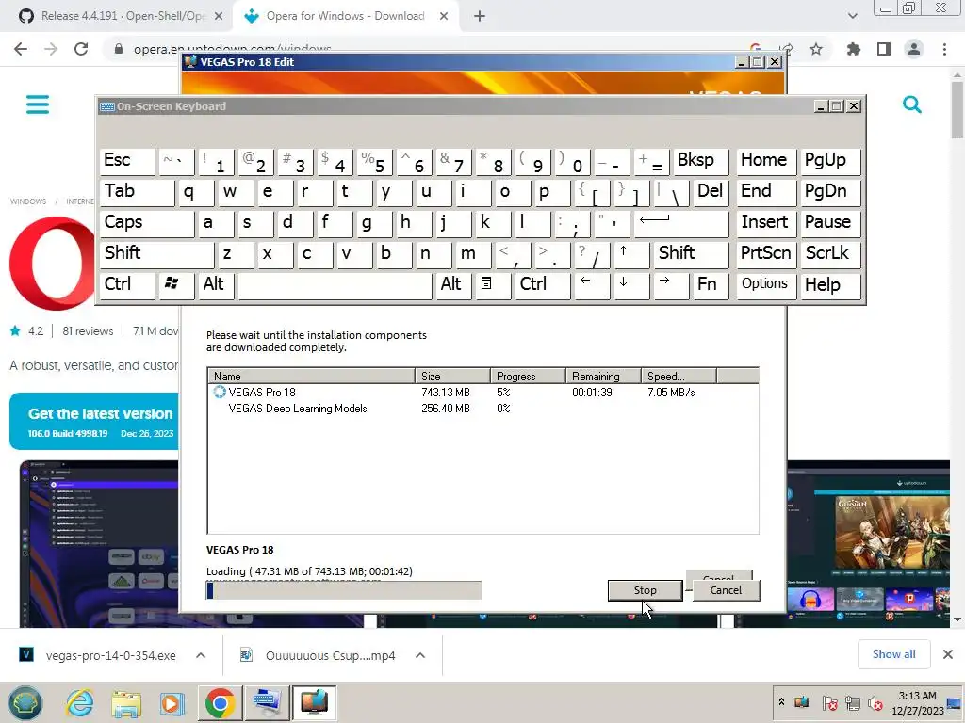The image size is (965, 723).
Task: Switch to VEGAS installer taskbar icon
Action: point(315,703)
